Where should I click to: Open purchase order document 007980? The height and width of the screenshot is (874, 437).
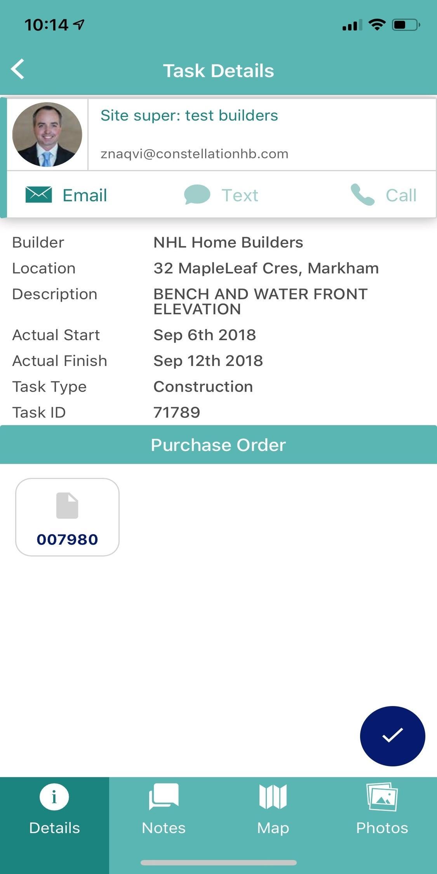pos(67,517)
